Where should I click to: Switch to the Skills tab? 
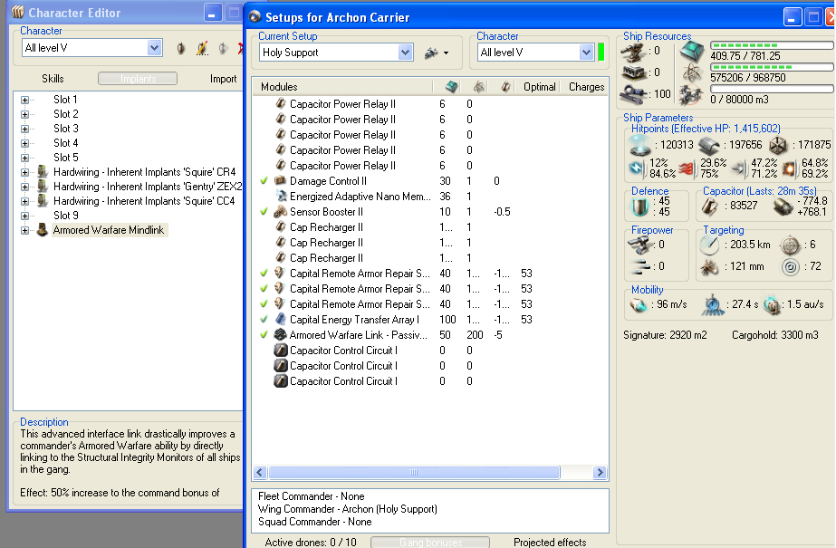(x=53, y=79)
